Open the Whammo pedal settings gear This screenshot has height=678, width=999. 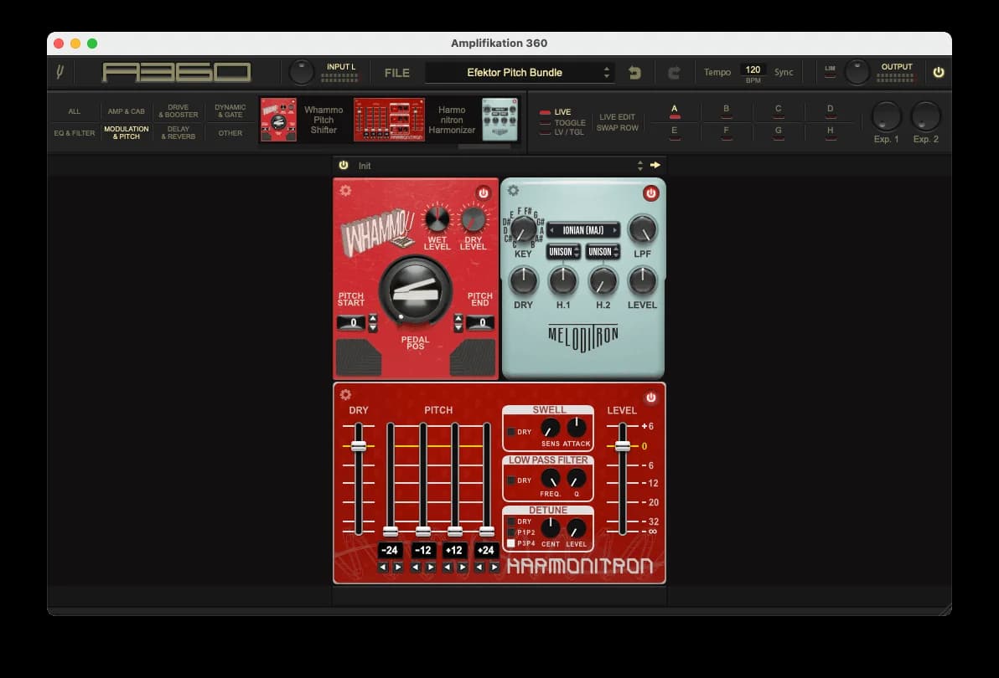click(x=346, y=191)
